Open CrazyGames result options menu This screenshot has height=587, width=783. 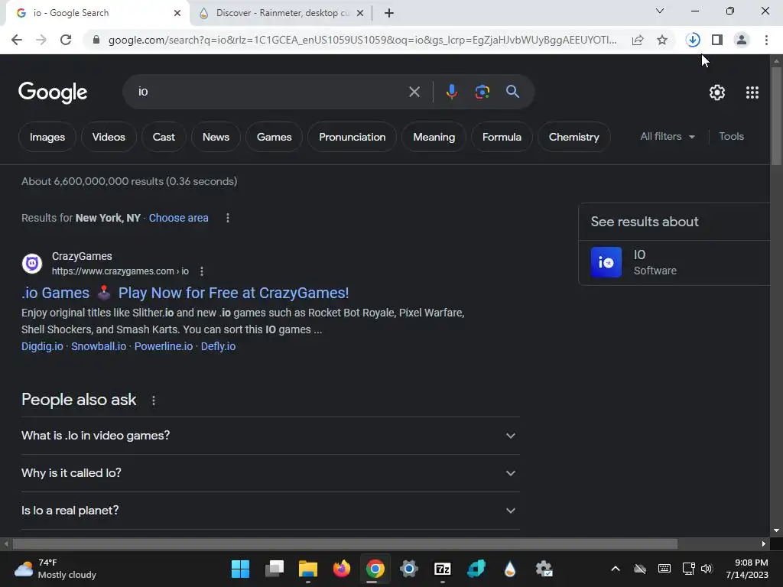coord(202,271)
